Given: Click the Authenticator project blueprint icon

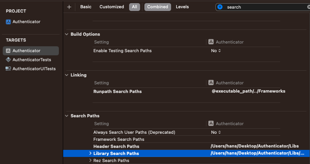Looking at the screenshot, I should pyautogui.click(x=8, y=22).
